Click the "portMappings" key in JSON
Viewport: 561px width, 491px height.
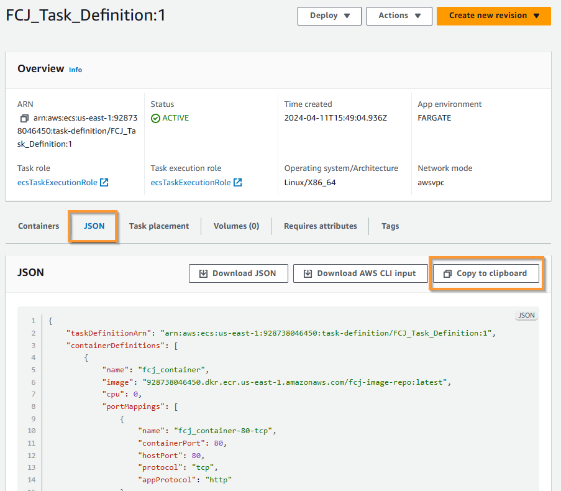click(x=133, y=407)
